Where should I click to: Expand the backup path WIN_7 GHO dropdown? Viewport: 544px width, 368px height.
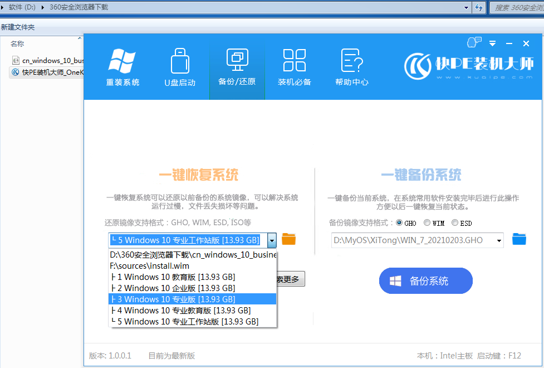coord(499,241)
